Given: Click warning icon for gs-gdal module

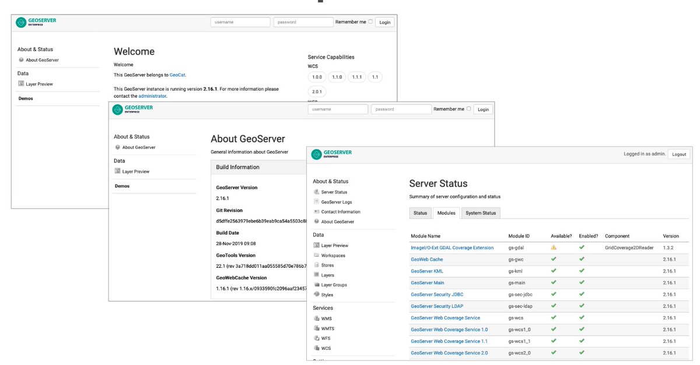Looking at the screenshot, I should pos(554,247).
